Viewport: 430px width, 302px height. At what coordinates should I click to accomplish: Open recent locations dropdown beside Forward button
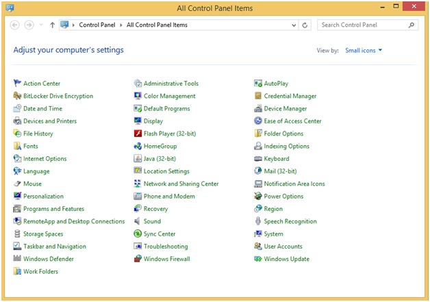pos(41,25)
